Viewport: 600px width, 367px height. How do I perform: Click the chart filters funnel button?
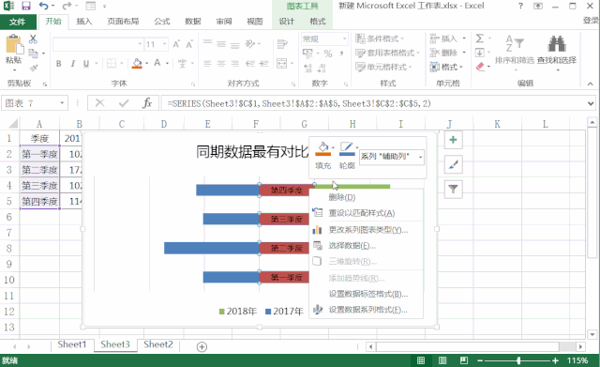pos(453,189)
